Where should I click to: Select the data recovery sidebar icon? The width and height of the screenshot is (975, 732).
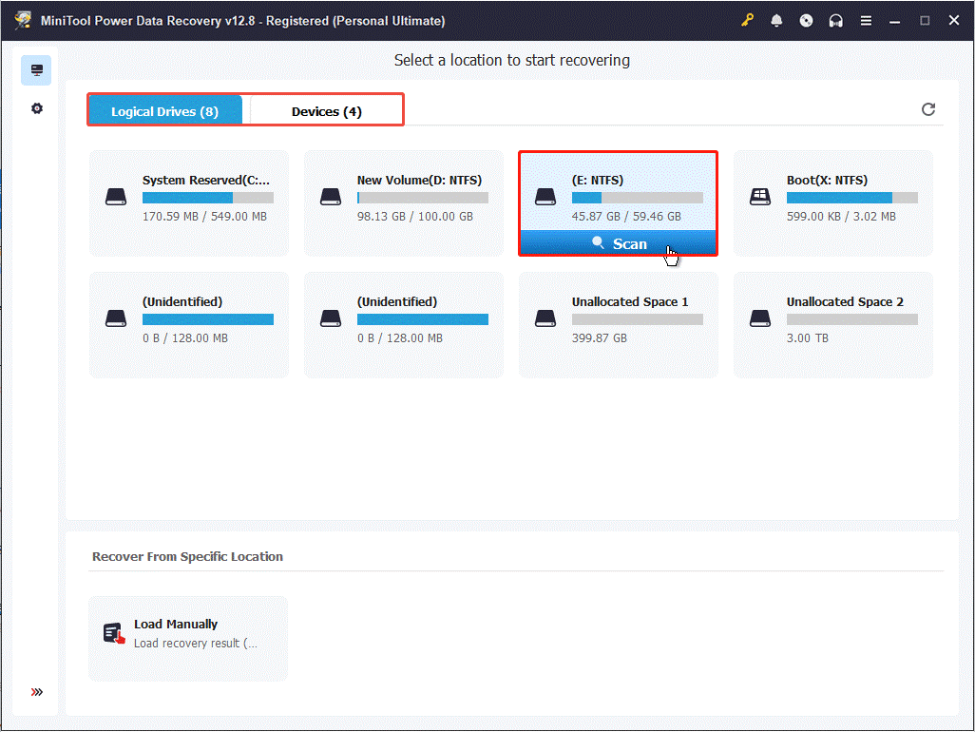coord(36,69)
